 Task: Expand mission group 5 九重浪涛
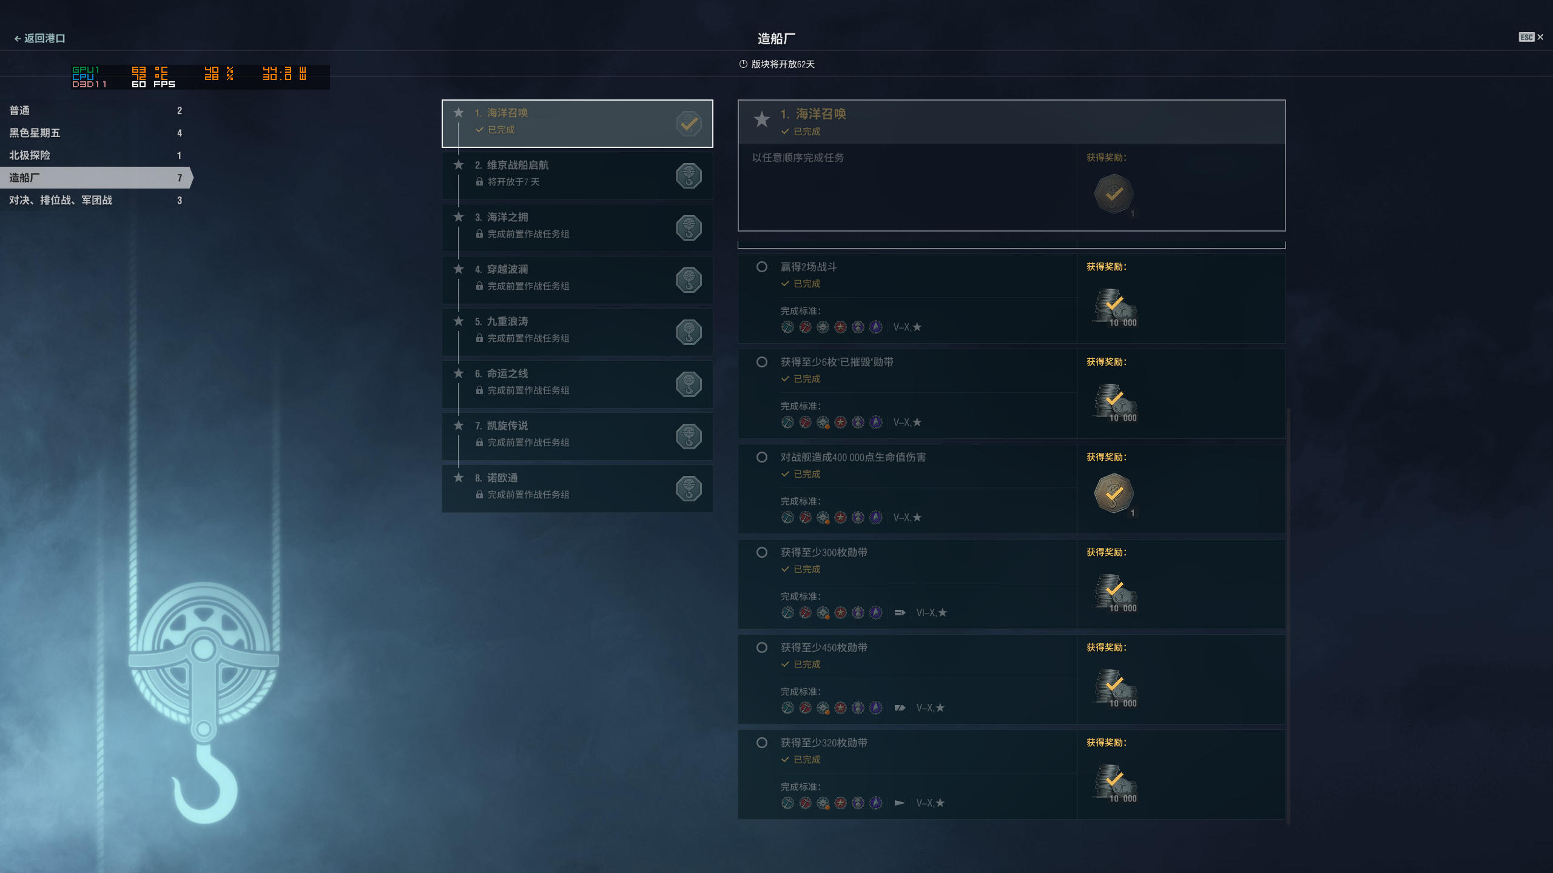pyautogui.click(x=577, y=332)
